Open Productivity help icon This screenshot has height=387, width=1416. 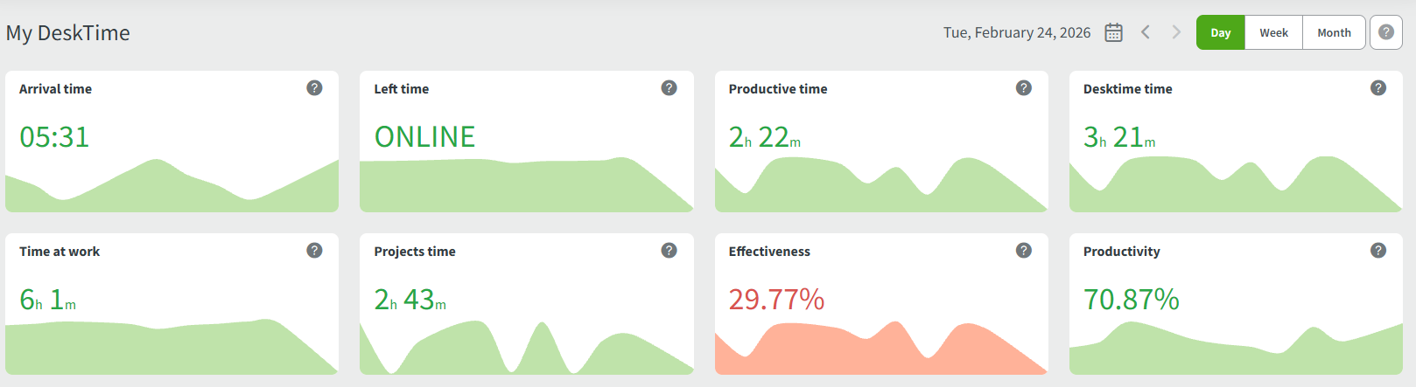(x=1378, y=251)
